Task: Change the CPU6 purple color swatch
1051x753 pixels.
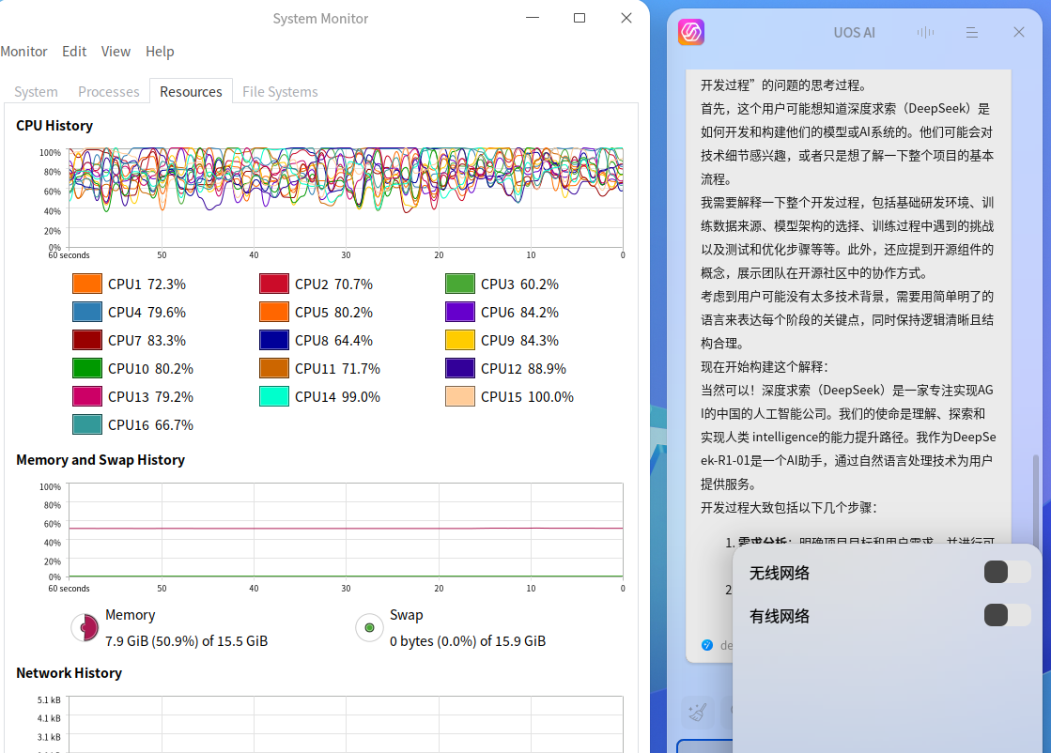Action: click(460, 313)
